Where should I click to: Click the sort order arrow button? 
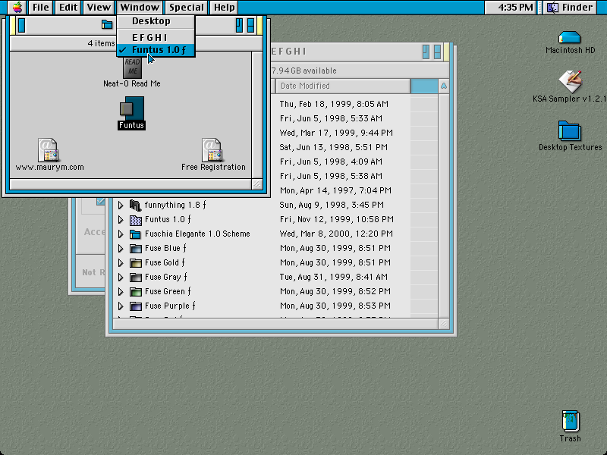click(x=444, y=86)
